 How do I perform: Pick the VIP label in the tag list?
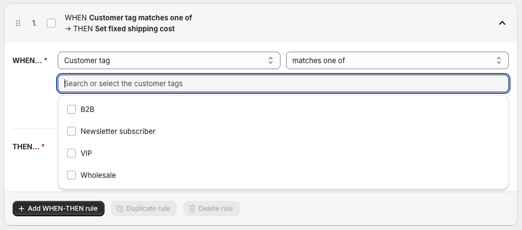tap(86, 153)
